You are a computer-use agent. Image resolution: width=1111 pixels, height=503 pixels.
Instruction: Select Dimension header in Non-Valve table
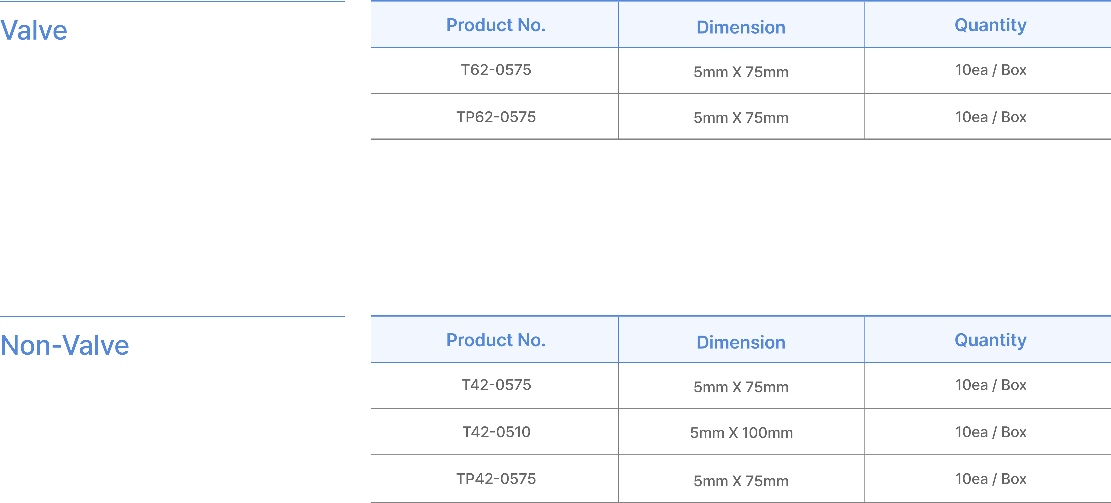(740, 342)
